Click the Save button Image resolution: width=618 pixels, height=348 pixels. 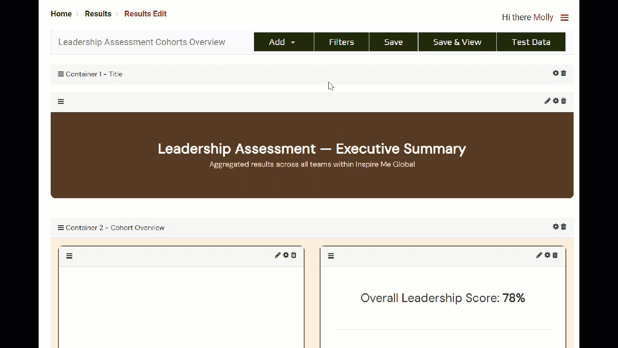tap(393, 42)
